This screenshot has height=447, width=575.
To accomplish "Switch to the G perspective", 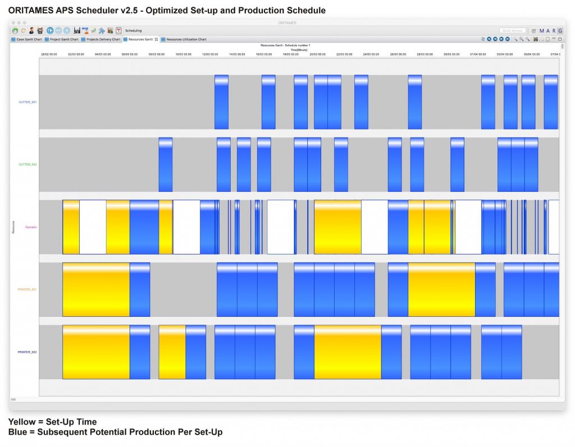I will pos(560,31).
